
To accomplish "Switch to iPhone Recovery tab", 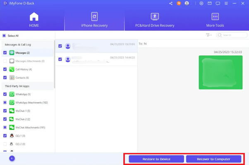I will 94,20.
